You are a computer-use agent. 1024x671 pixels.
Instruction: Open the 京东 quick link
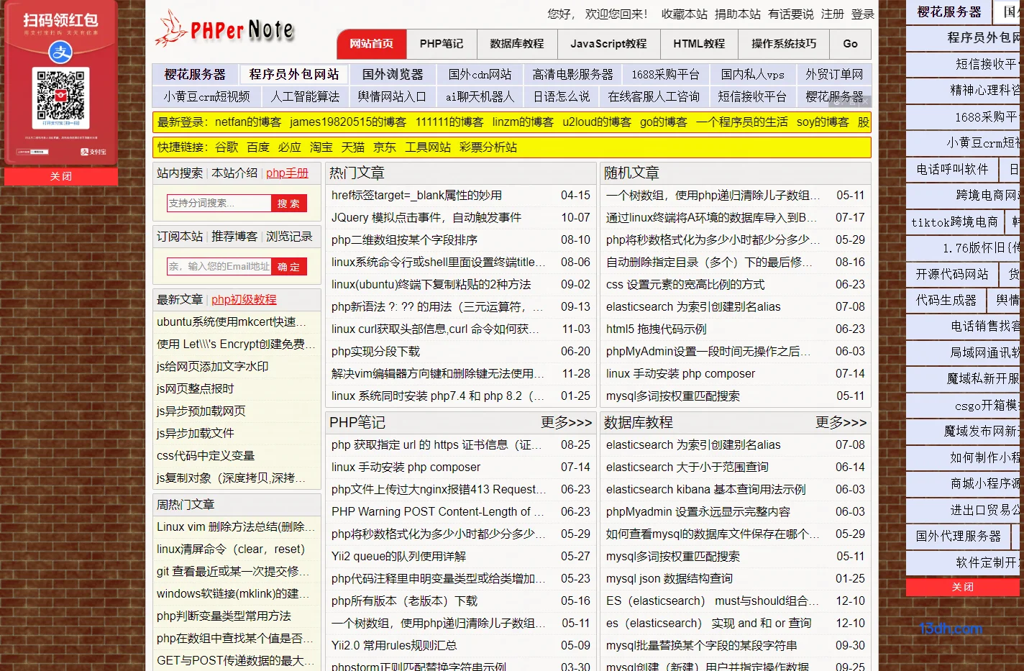click(385, 147)
